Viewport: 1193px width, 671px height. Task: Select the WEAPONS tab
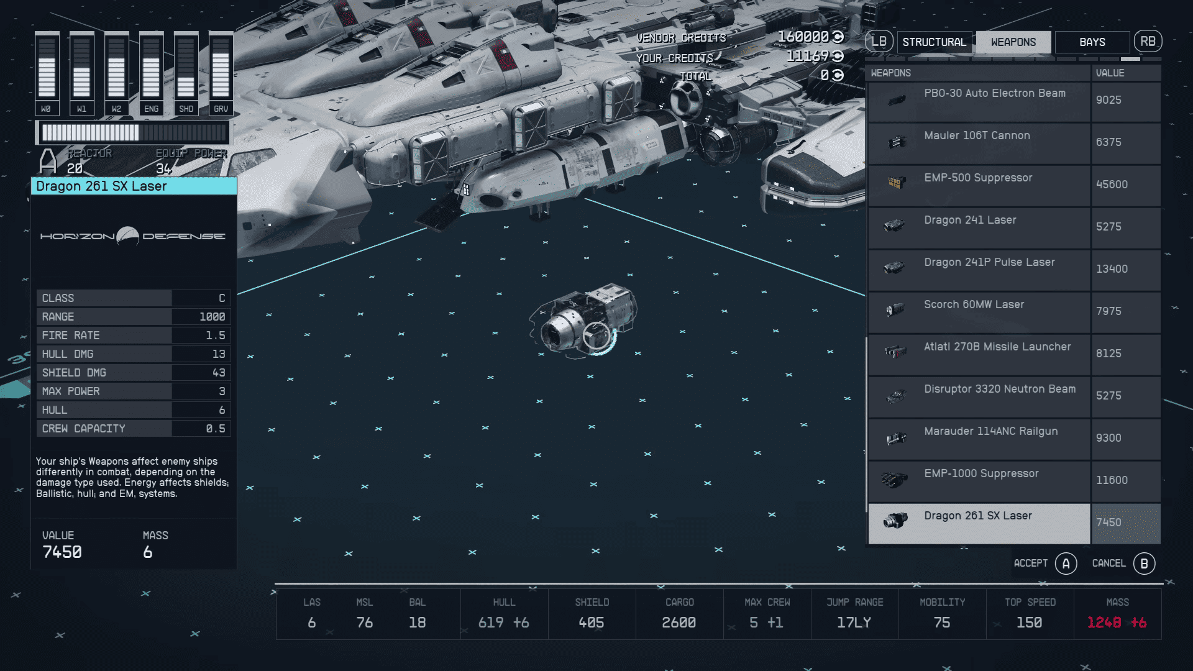click(1013, 42)
